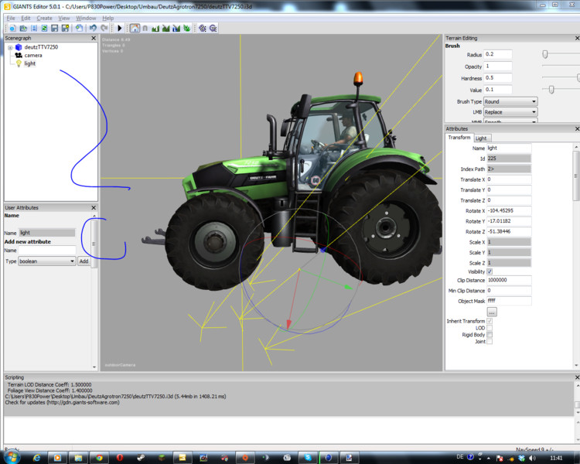The height and width of the screenshot is (464, 580).
Task: Click the brush Radius input field
Action: click(498, 54)
